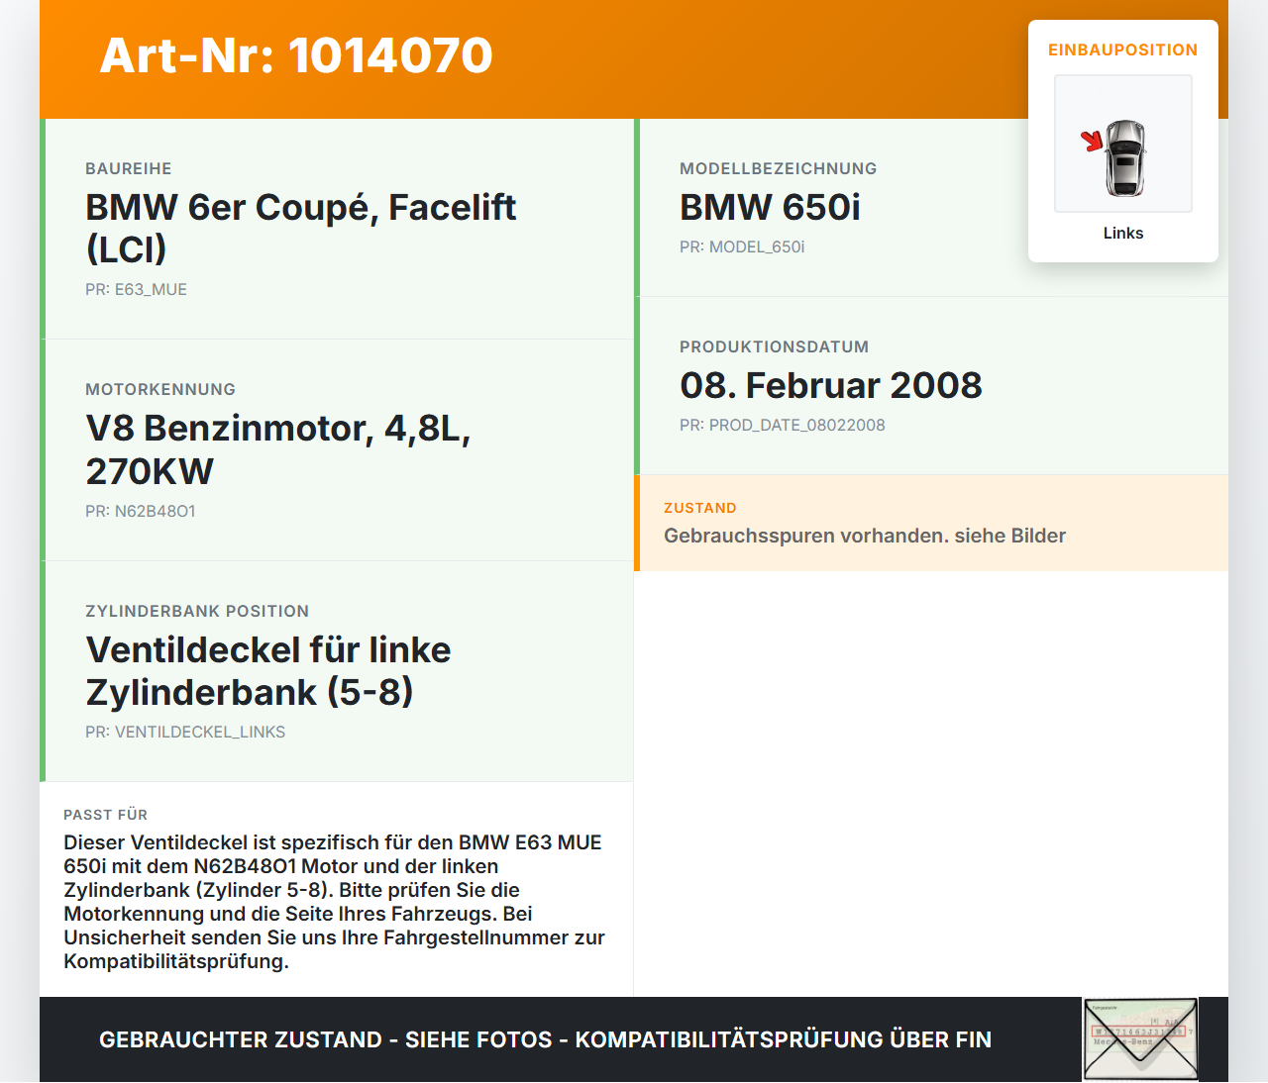This screenshot has height=1083, width=1268.
Task: Enable the MODEL_650i selection
Action: pos(742,246)
